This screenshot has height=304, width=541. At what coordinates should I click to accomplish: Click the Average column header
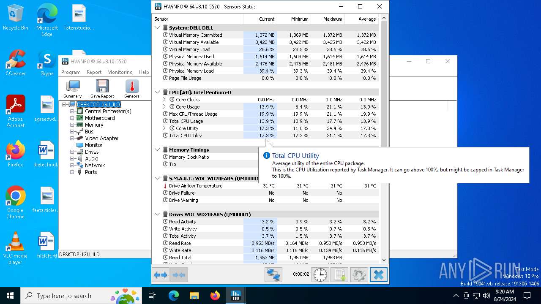point(361,19)
